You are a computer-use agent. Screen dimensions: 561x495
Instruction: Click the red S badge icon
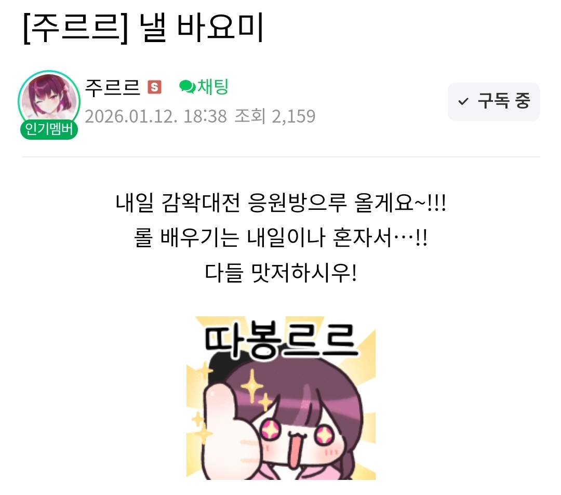point(155,87)
